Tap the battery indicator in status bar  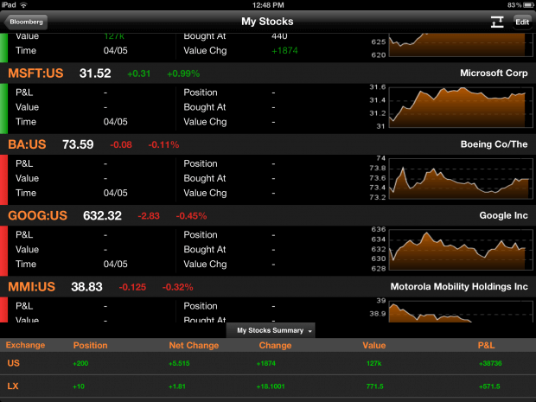tap(528, 5)
